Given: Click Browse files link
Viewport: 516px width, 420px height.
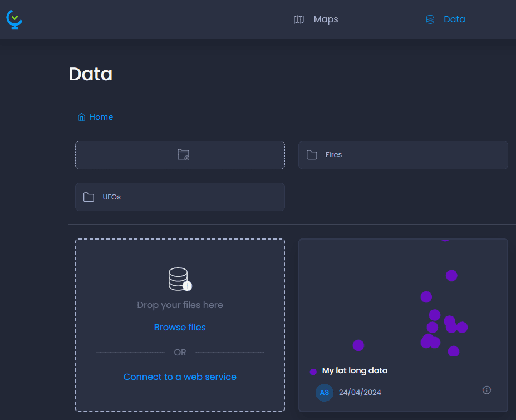Looking at the screenshot, I should (180, 327).
